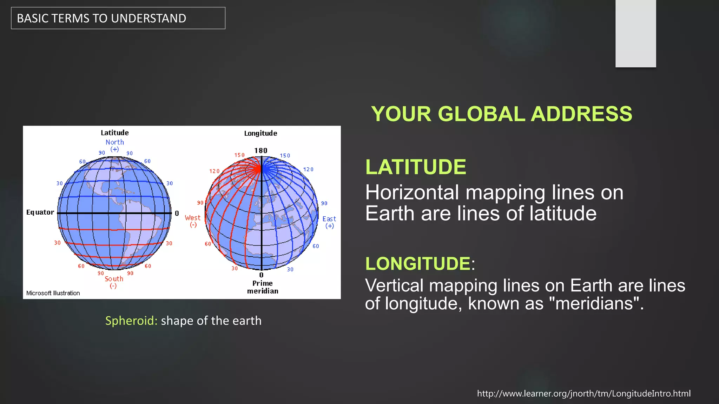Click the learner.org LongitudeIntro URL link
Image resolution: width=719 pixels, height=404 pixels.
coord(583,393)
